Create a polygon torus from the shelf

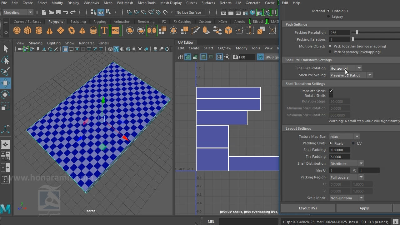pos(72,30)
